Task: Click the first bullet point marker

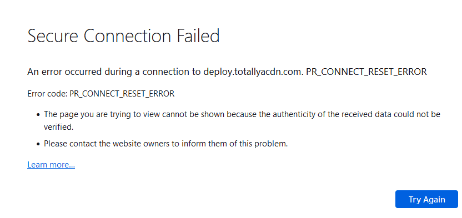Action: click(x=38, y=115)
